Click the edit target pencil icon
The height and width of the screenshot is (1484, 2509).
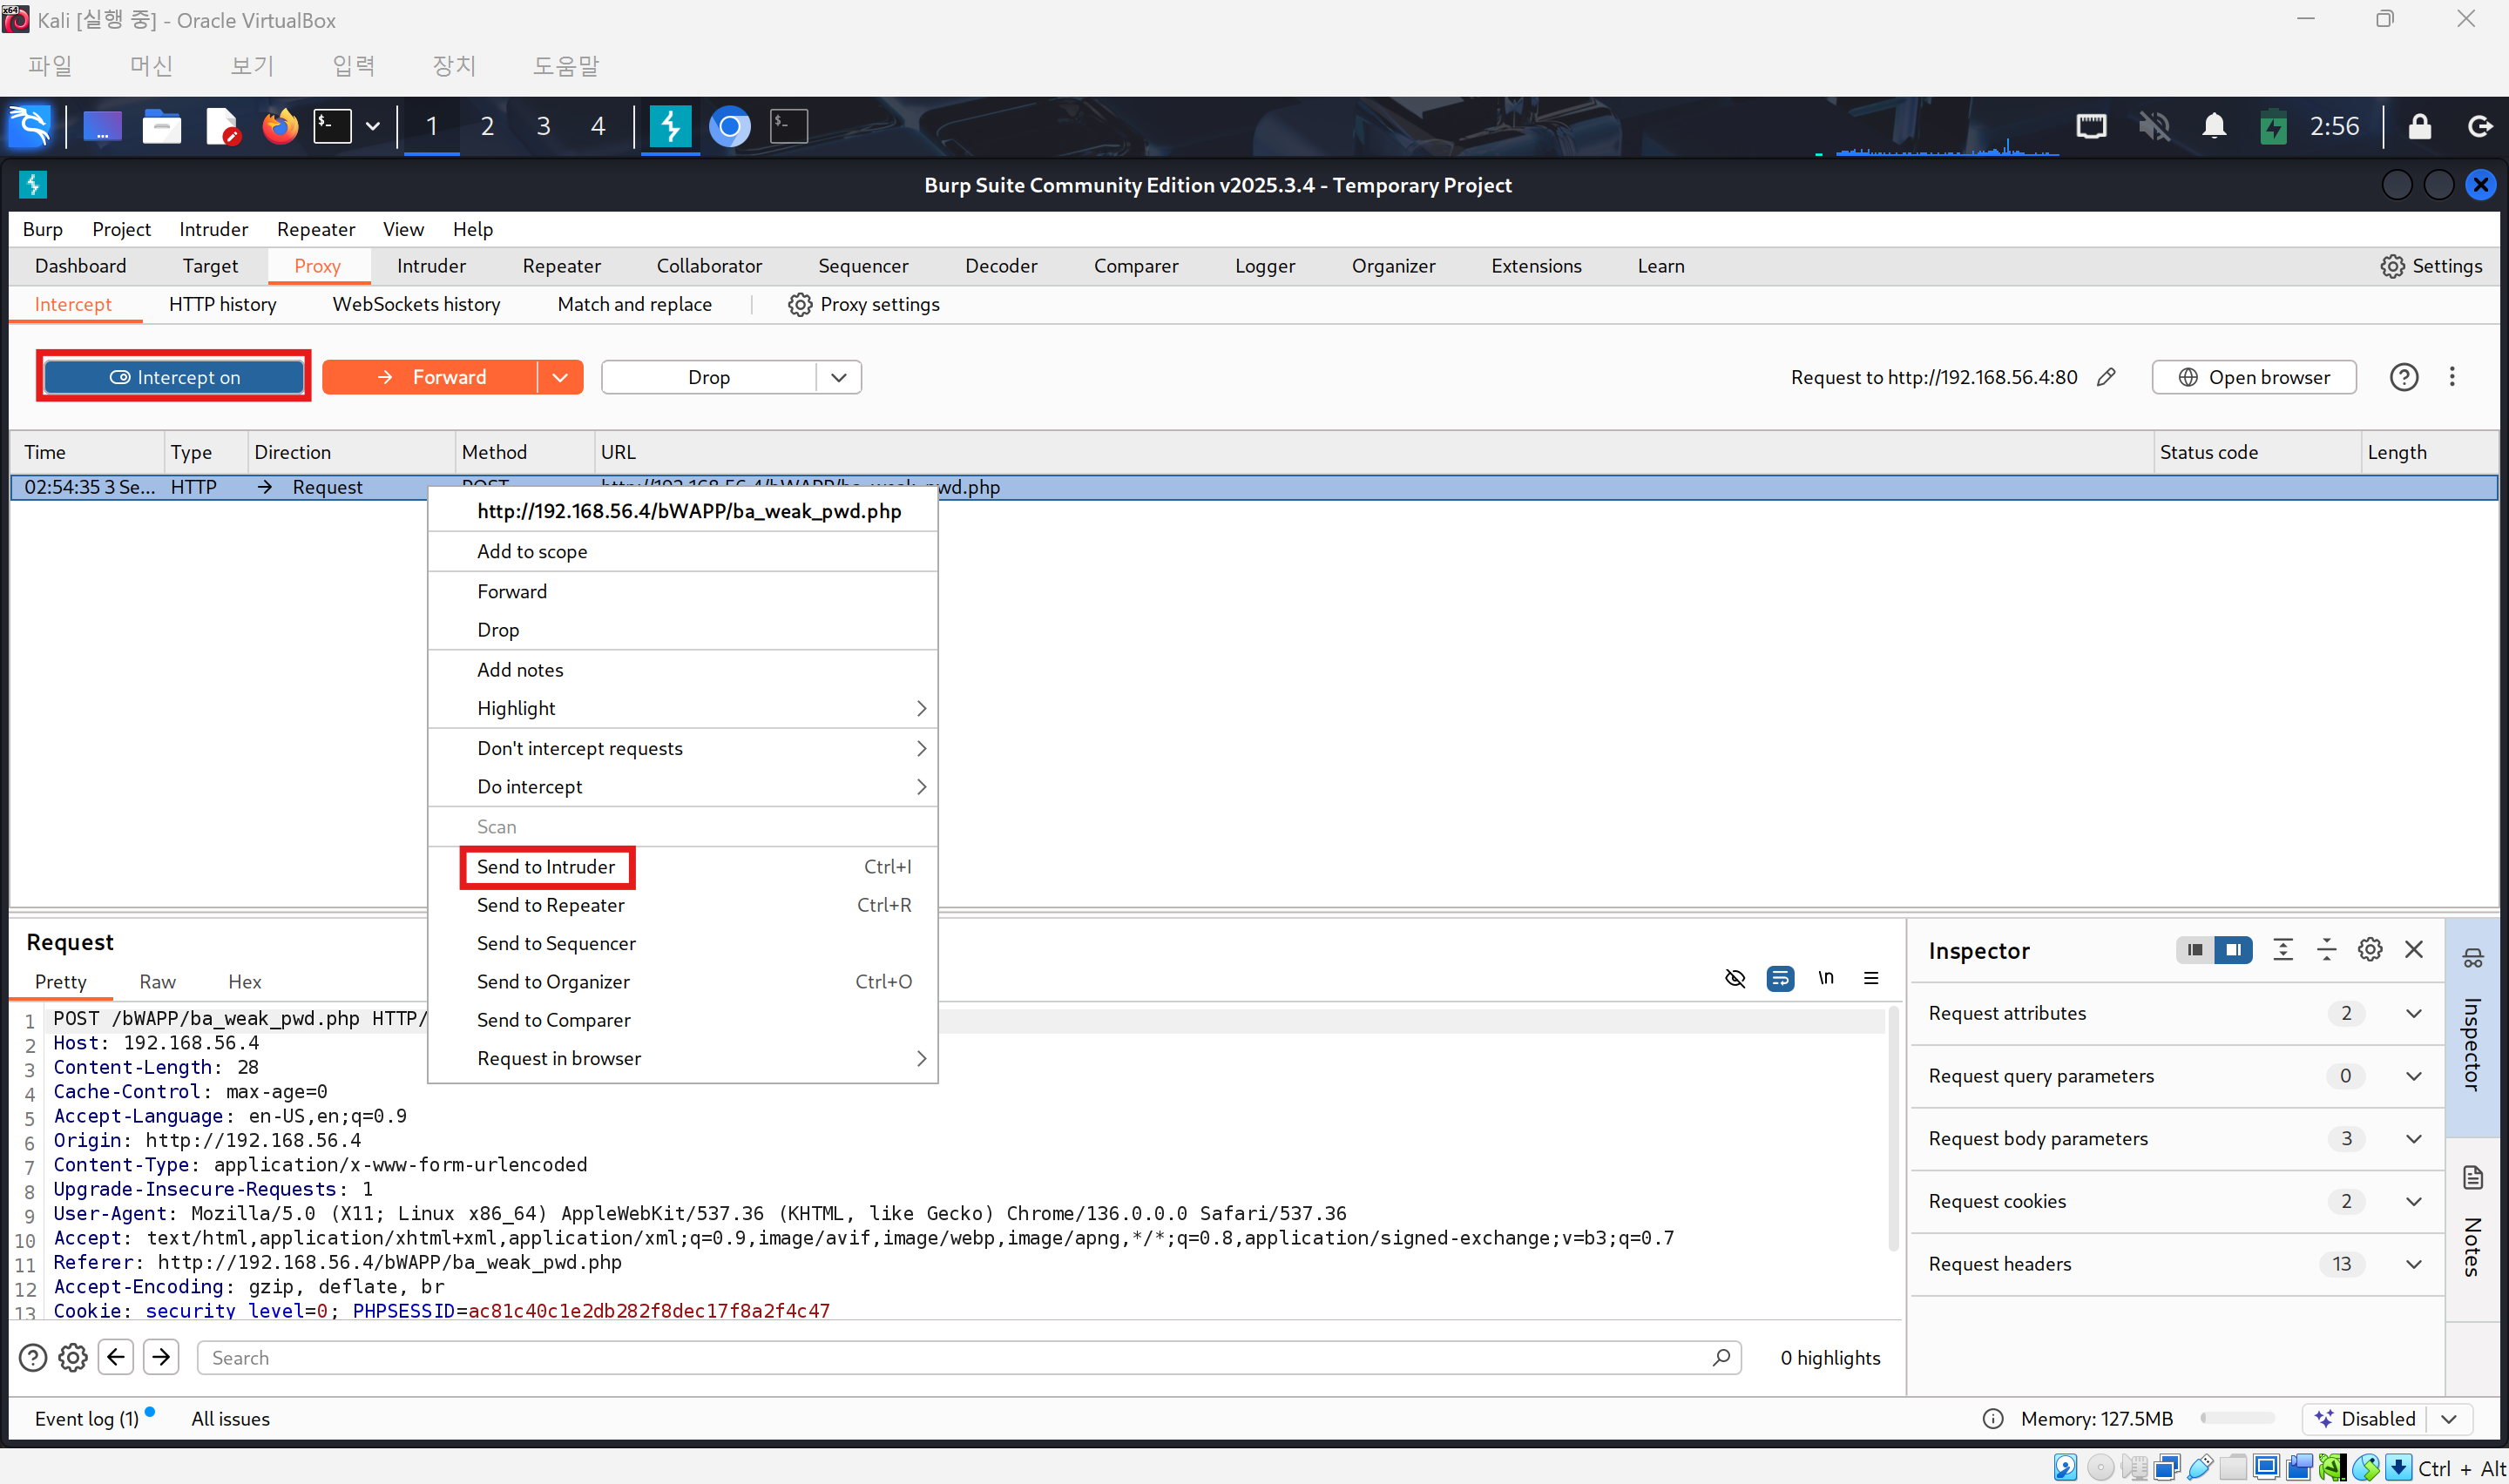pos(2106,377)
